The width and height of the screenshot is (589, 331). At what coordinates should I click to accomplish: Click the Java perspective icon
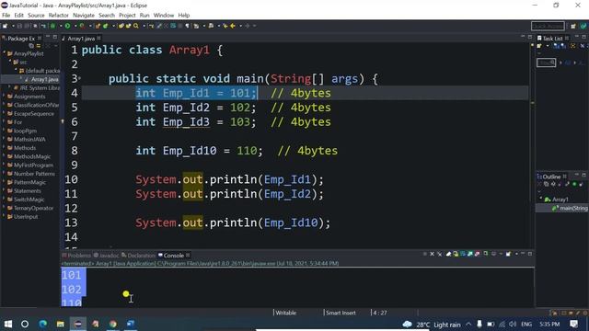pos(583,26)
